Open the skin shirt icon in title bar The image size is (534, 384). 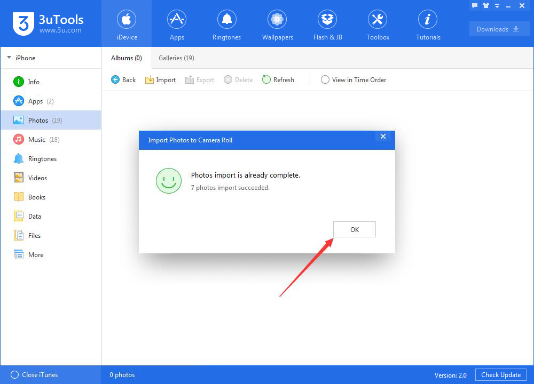click(x=486, y=5)
